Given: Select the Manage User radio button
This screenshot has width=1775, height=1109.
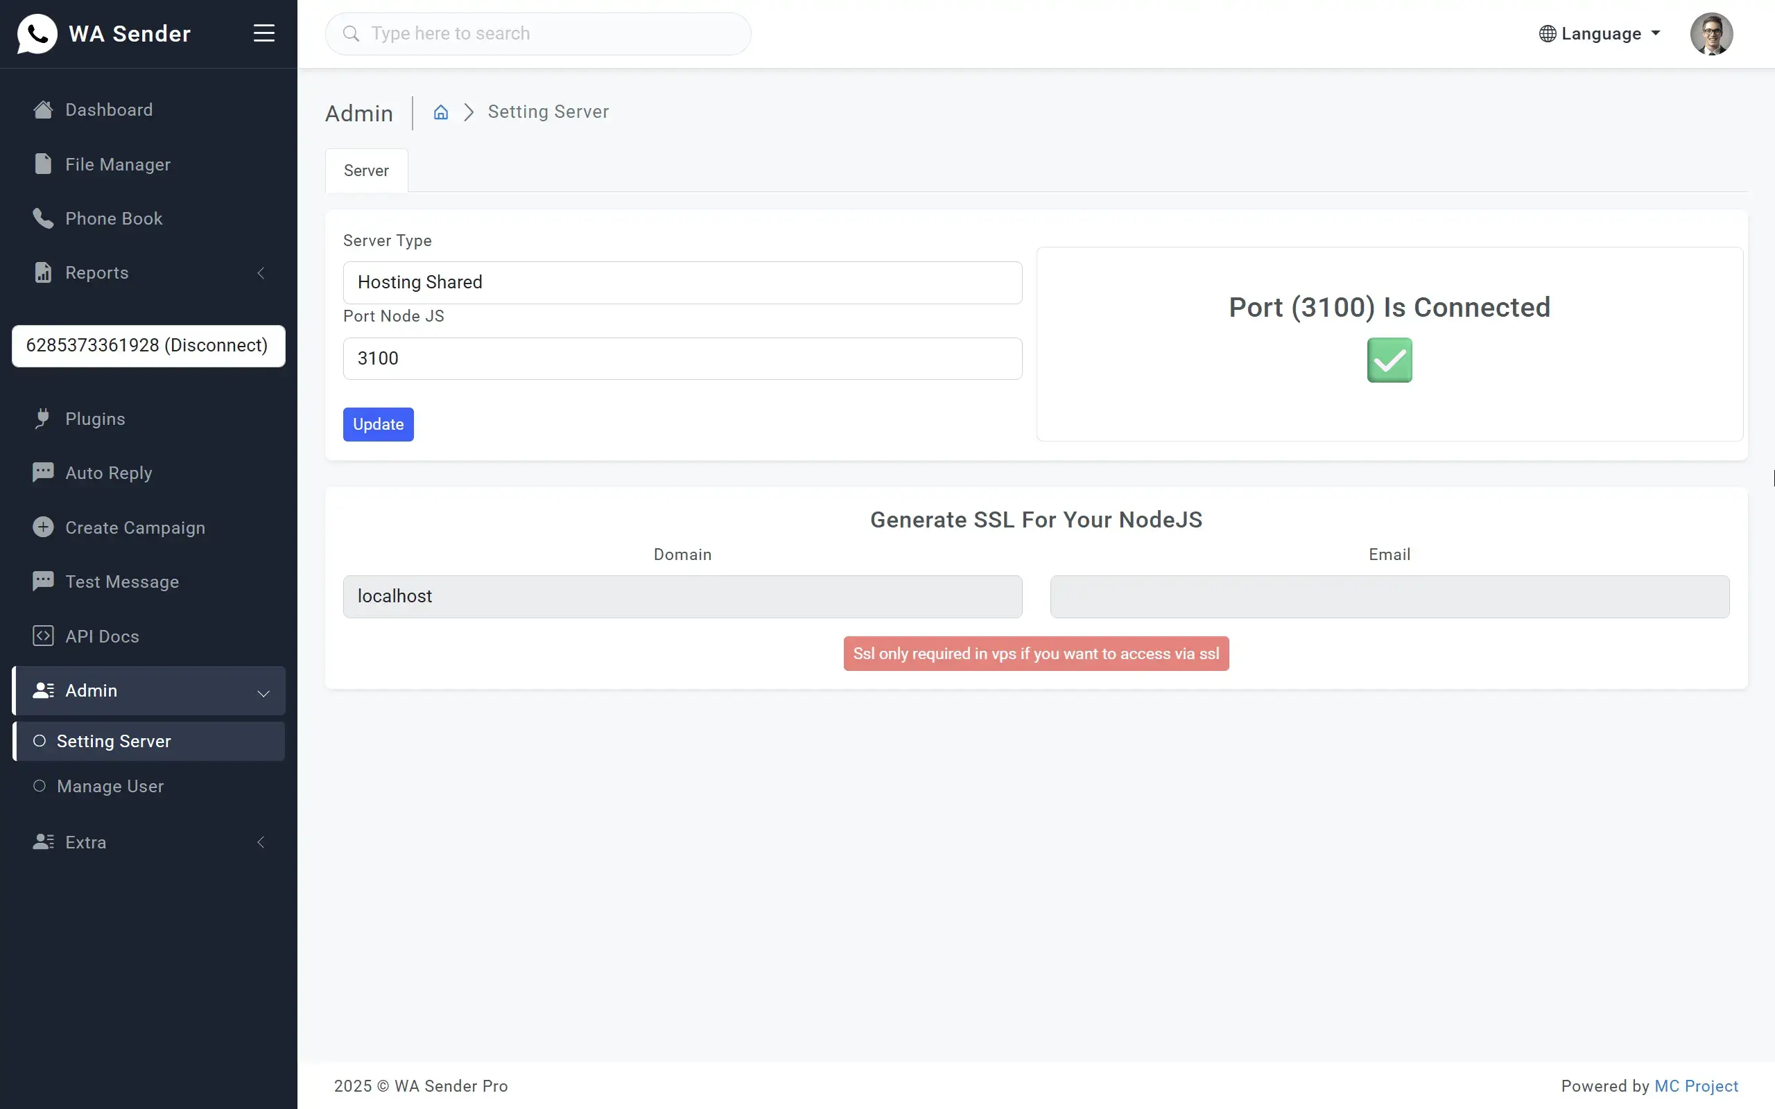Looking at the screenshot, I should pos(39,785).
